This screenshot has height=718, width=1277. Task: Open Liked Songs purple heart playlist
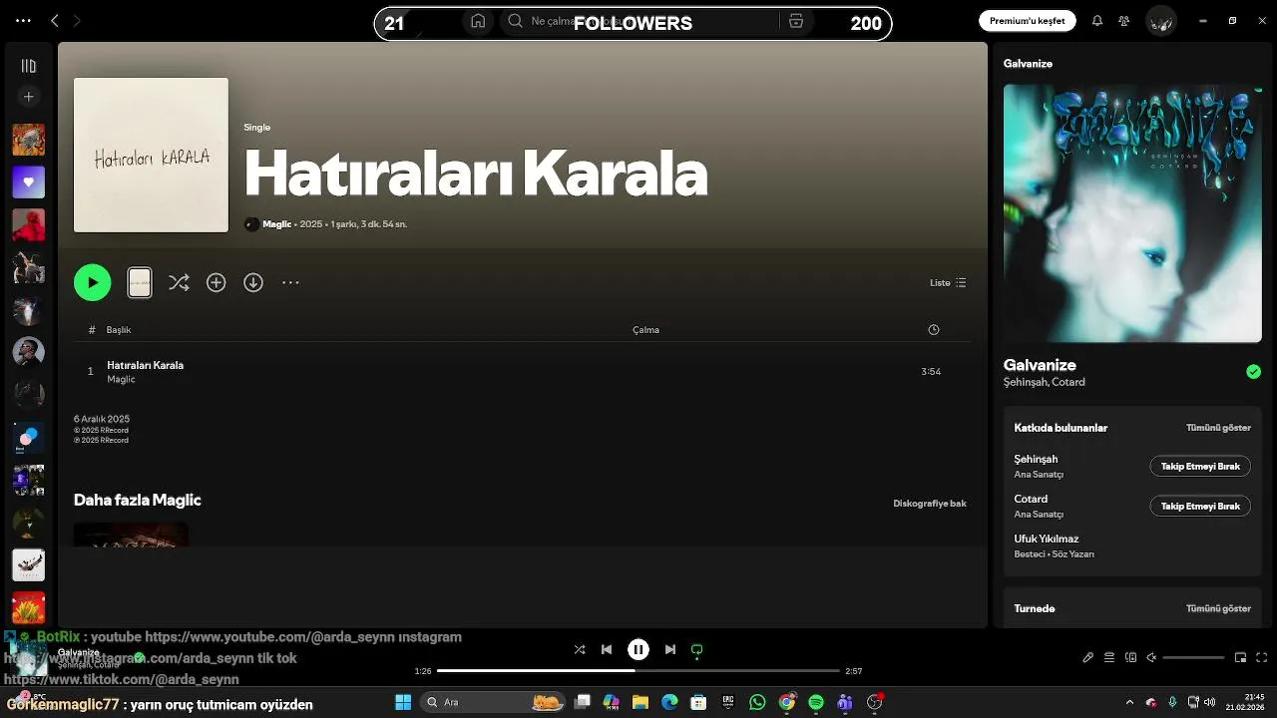(29, 182)
